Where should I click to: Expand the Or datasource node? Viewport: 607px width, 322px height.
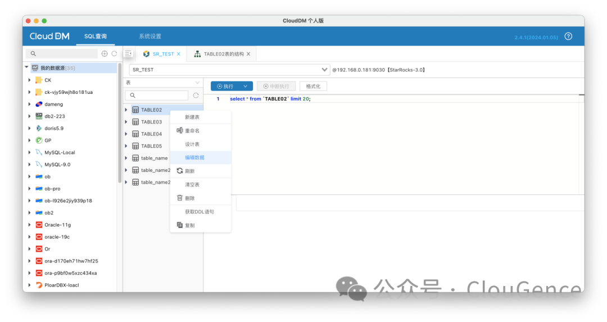29,249
